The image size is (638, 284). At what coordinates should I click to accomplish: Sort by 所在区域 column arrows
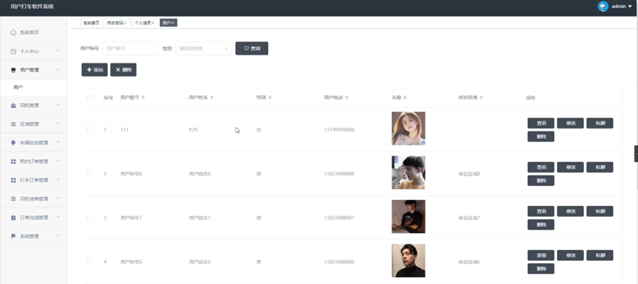point(482,98)
